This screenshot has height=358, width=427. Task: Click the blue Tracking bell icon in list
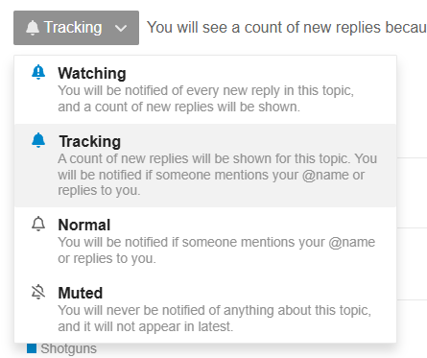pyautogui.click(x=38, y=140)
